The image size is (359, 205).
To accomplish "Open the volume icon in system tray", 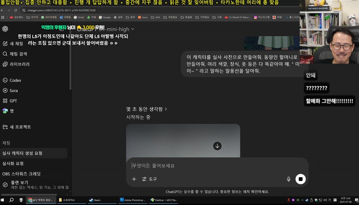I will (325, 200).
